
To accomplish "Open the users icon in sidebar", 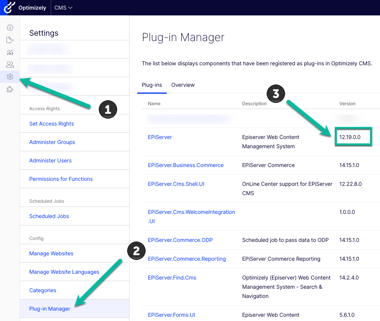I will pyautogui.click(x=10, y=65).
